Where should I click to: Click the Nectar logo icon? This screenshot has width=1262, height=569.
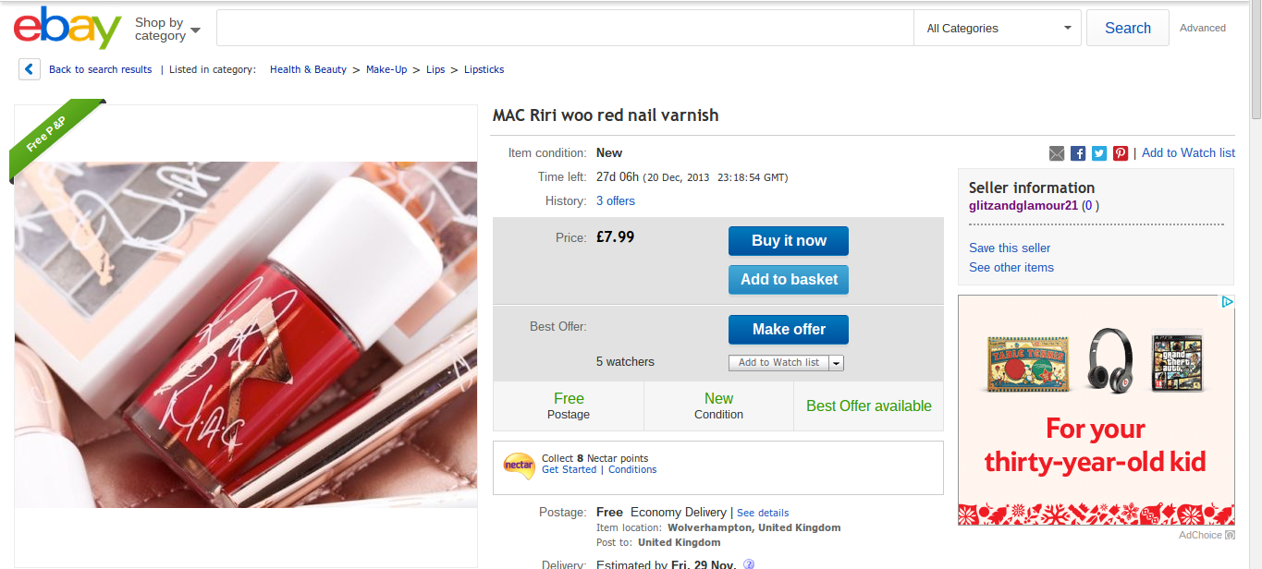(519, 465)
